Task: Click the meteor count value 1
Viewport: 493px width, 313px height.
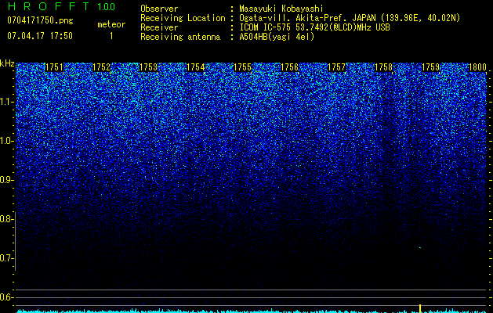Action: pos(111,36)
